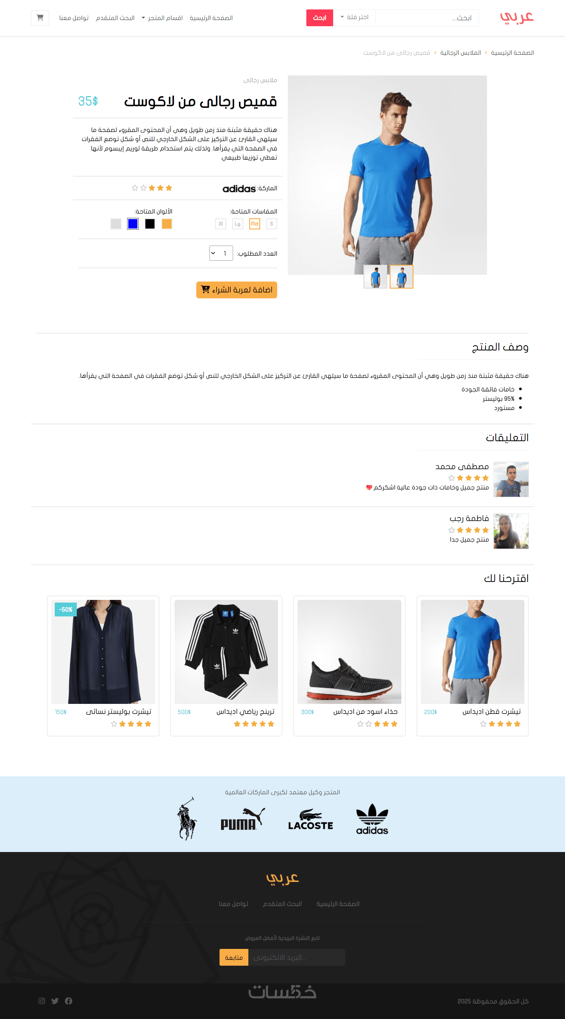Go to البحث المتقدم in top navigation

[x=115, y=18]
